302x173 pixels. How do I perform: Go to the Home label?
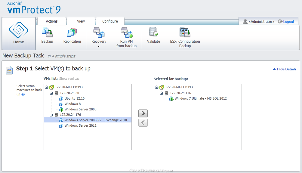click(19, 42)
